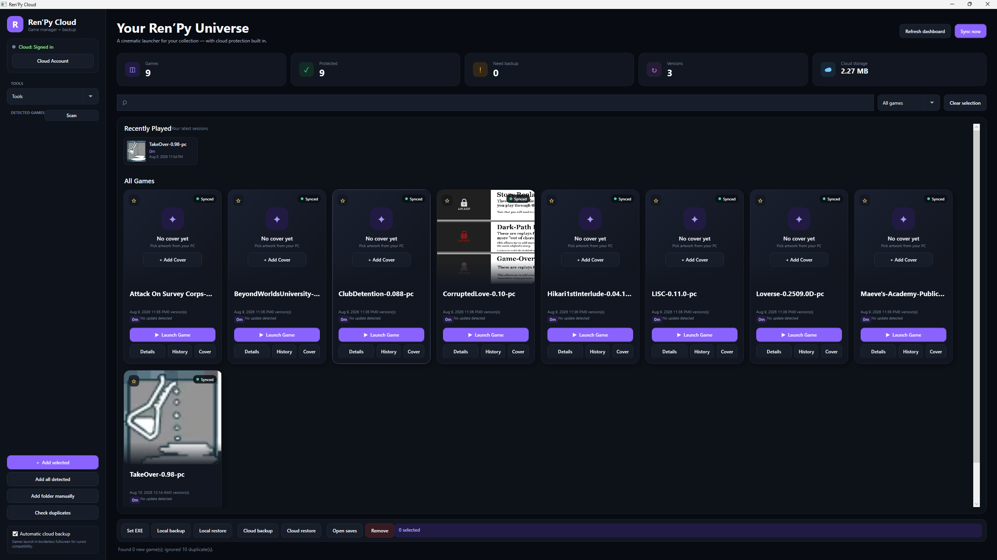Click cover placeholder icon on LISC-0.11.0-pc card
The image size is (997, 560).
click(695, 219)
